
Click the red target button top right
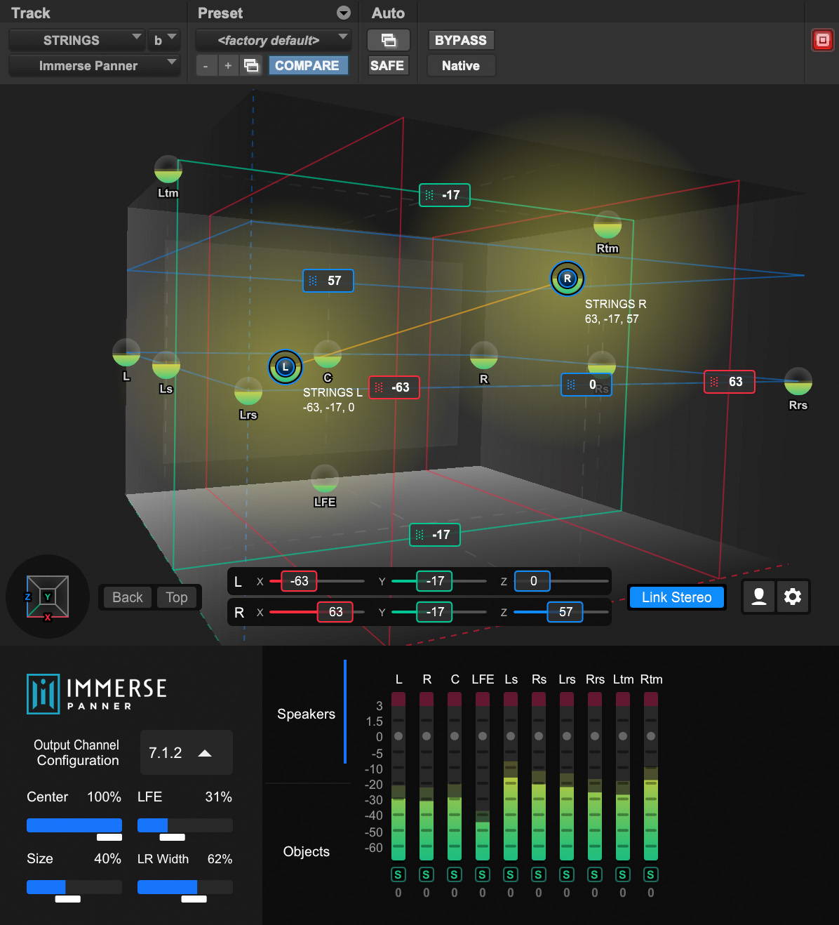pyautogui.click(x=822, y=40)
